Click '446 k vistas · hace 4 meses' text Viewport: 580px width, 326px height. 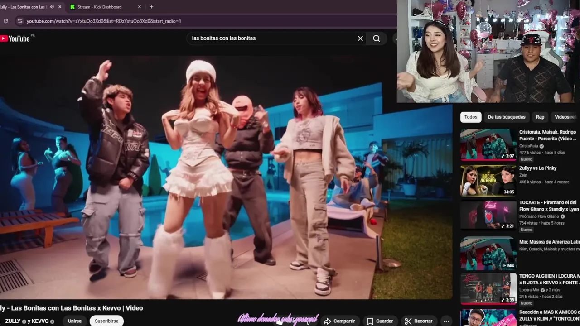544,182
